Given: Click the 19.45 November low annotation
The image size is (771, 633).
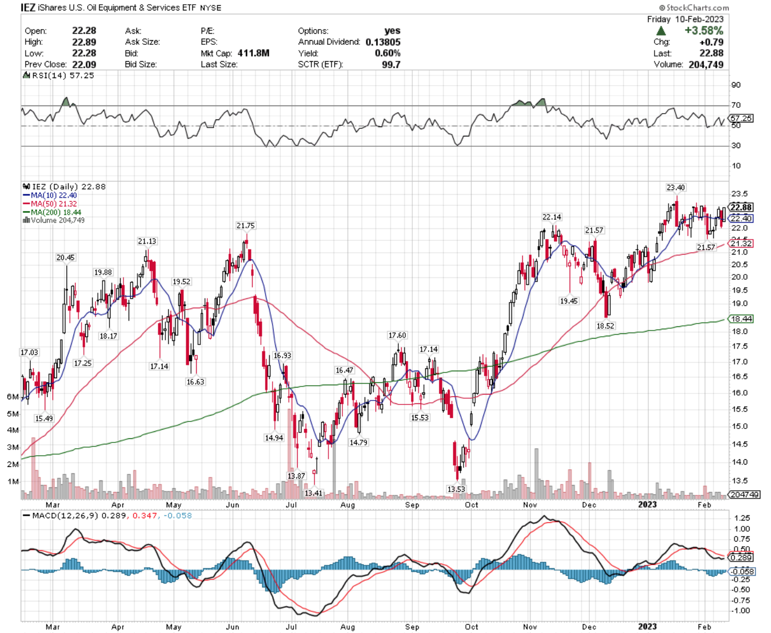Looking at the screenshot, I should [568, 301].
